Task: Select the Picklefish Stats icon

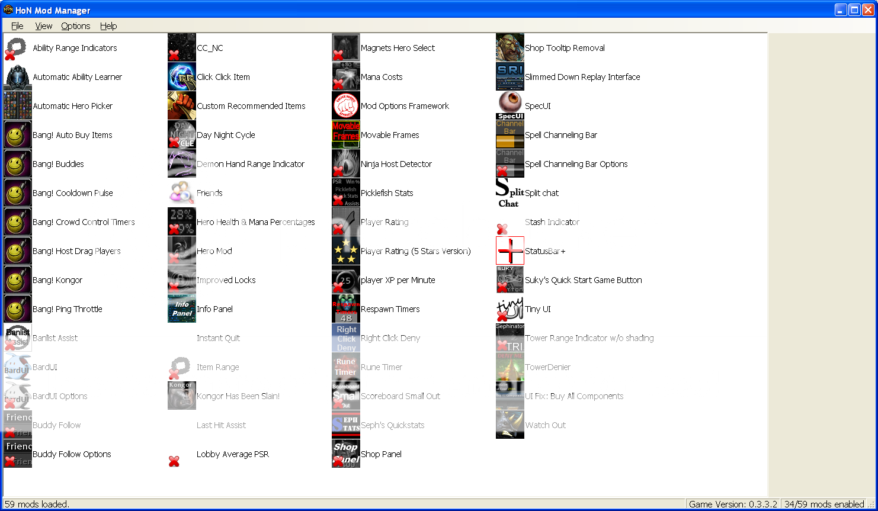Action: tap(346, 193)
